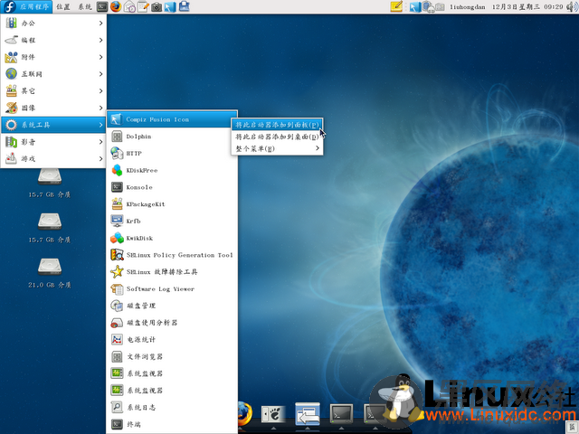Expand the 办公 office submenu
Image resolution: width=579 pixels, height=434 pixels.
(x=53, y=24)
